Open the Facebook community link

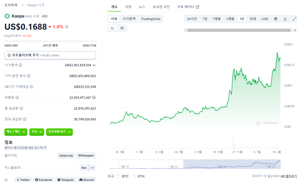44,180
